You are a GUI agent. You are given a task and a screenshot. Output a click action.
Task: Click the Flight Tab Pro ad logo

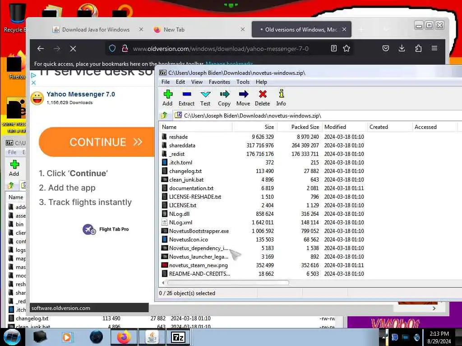[x=89, y=229]
